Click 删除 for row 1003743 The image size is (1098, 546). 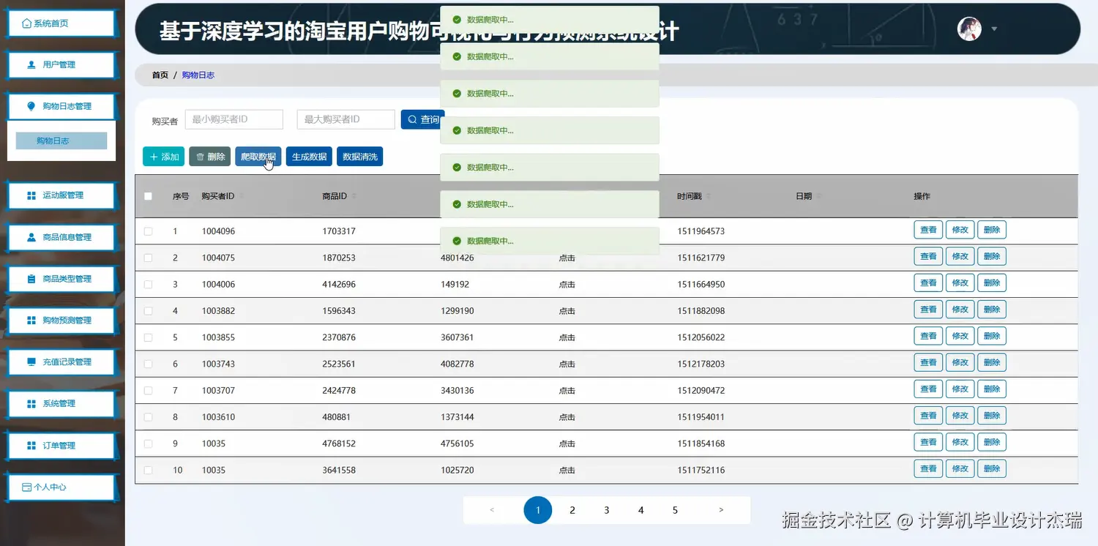point(992,362)
